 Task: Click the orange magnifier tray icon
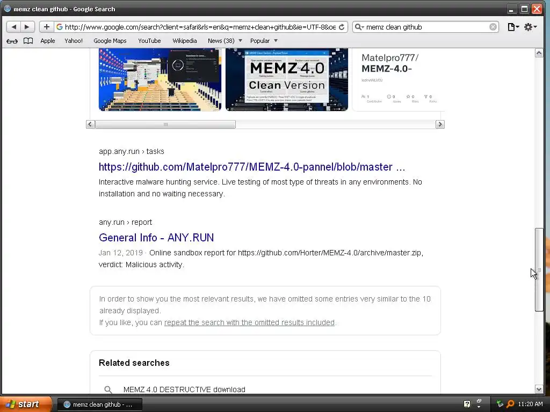pyautogui.click(x=510, y=404)
